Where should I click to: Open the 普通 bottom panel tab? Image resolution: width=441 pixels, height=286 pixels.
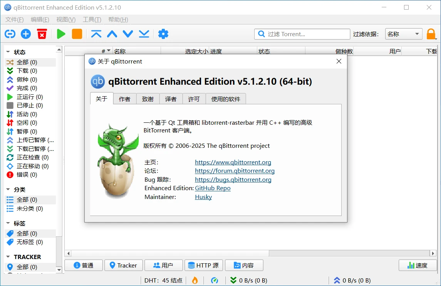tap(84, 265)
